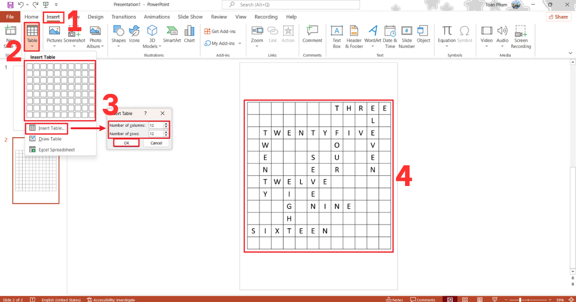Switch to the Home tab

31,17
